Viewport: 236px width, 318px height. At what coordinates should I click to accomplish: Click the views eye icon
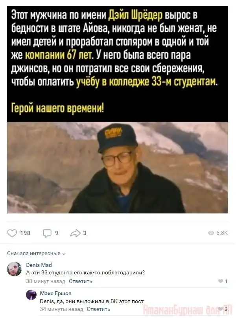click(x=211, y=233)
